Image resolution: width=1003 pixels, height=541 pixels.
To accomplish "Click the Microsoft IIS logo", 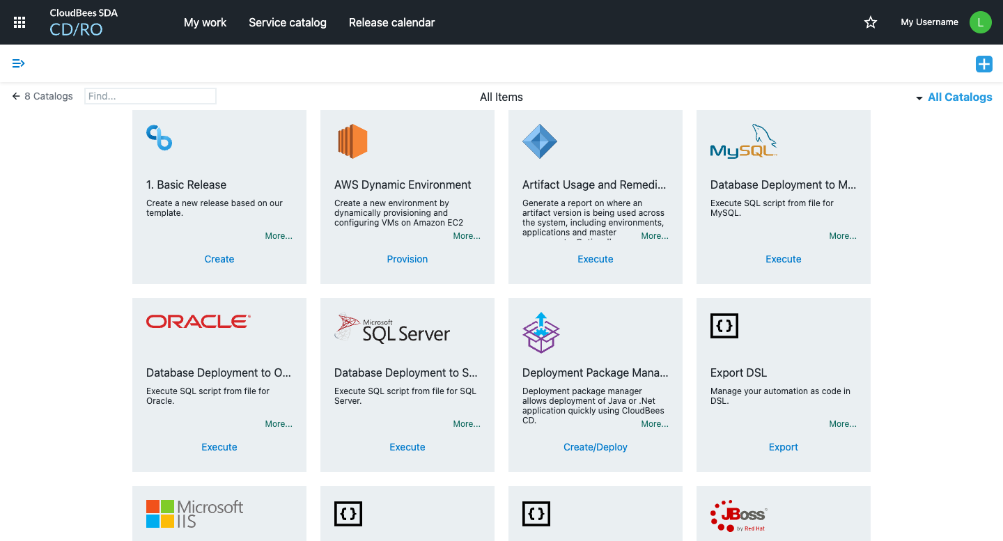I will point(195,514).
